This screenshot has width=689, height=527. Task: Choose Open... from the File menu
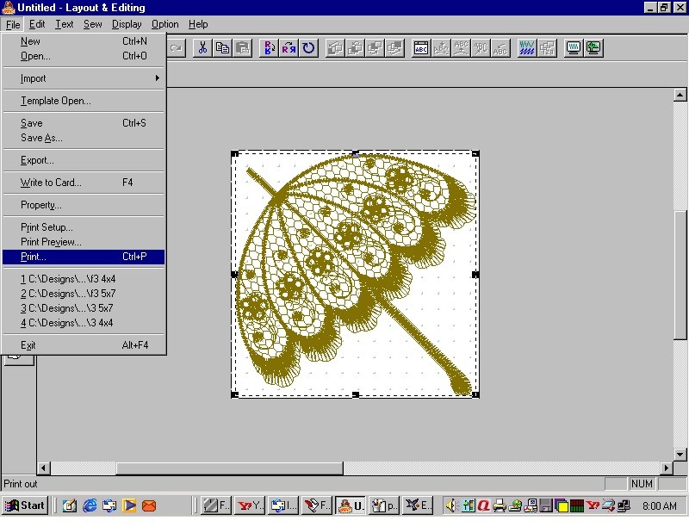click(84, 56)
